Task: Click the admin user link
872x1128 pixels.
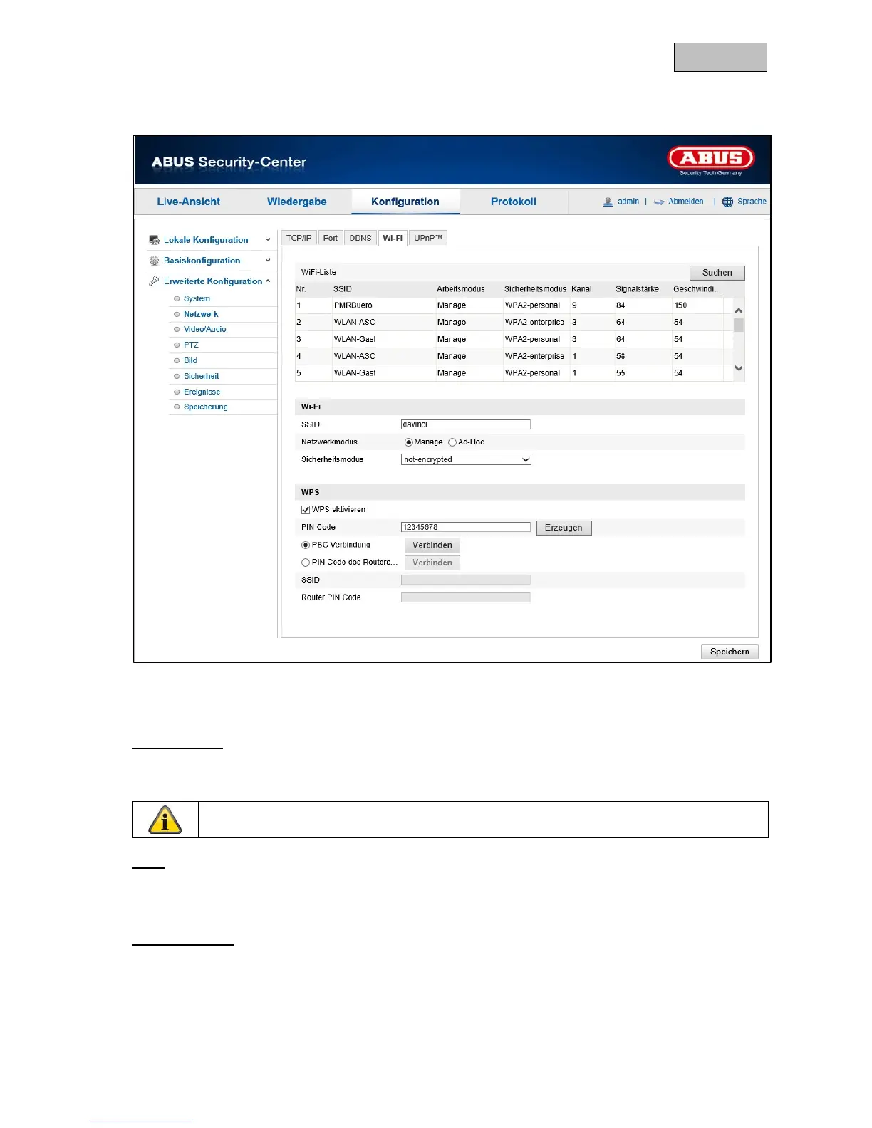Action: 628,202
